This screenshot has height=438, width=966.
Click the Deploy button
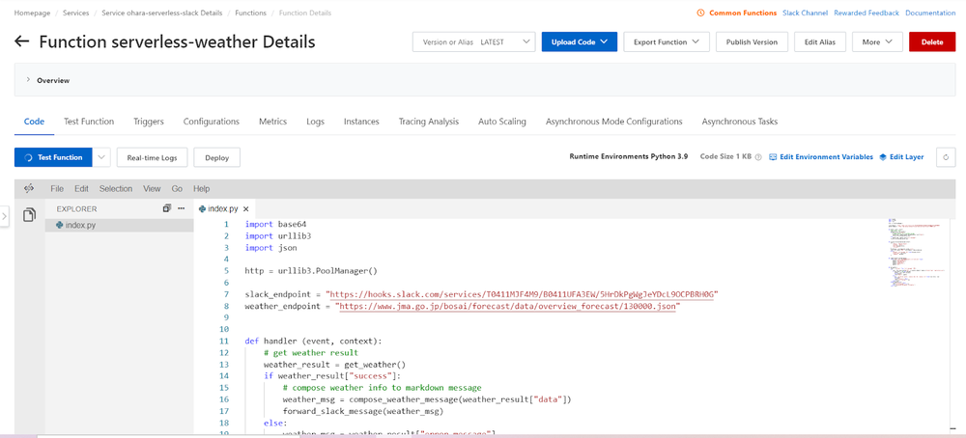point(216,157)
